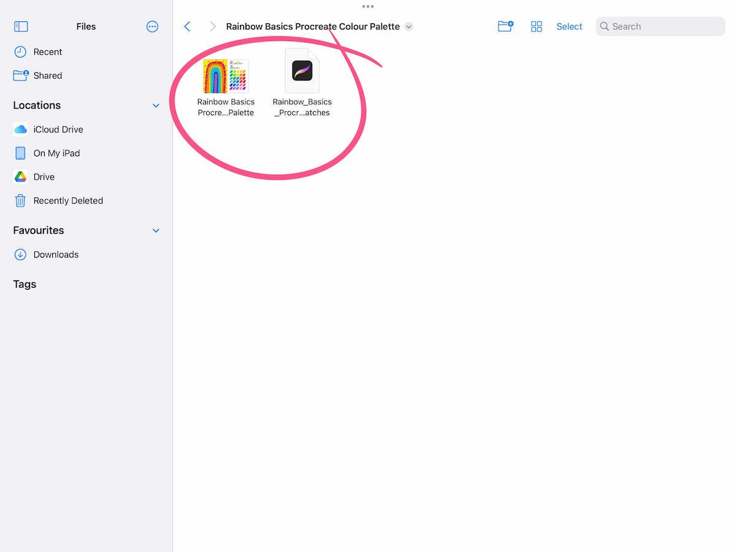Open the Recent section clock icon

coord(21,52)
